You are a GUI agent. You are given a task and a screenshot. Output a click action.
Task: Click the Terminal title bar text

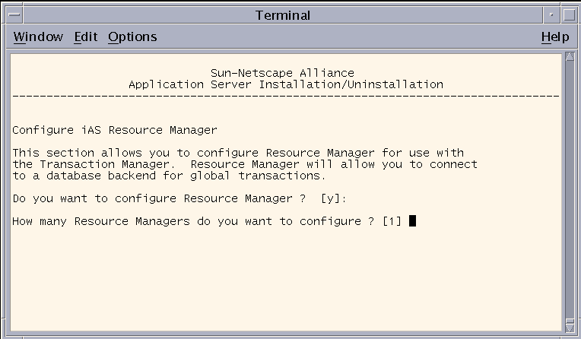tap(283, 15)
